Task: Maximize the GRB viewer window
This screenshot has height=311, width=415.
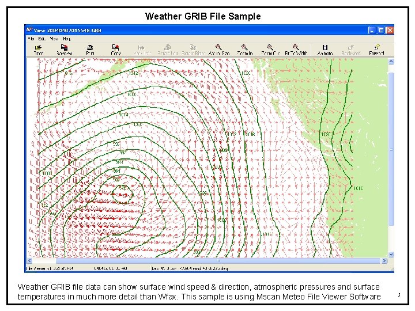Action: click(x=381, y=31)
